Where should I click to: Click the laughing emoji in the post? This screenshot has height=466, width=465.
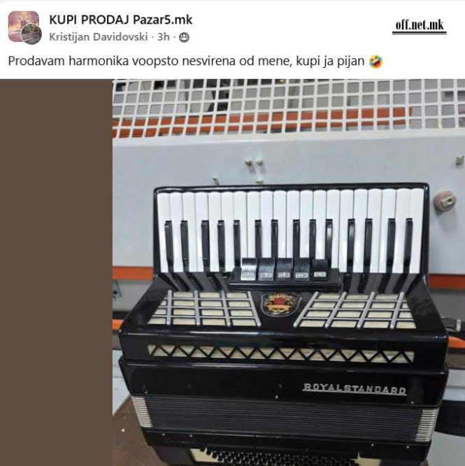point(375,62)
